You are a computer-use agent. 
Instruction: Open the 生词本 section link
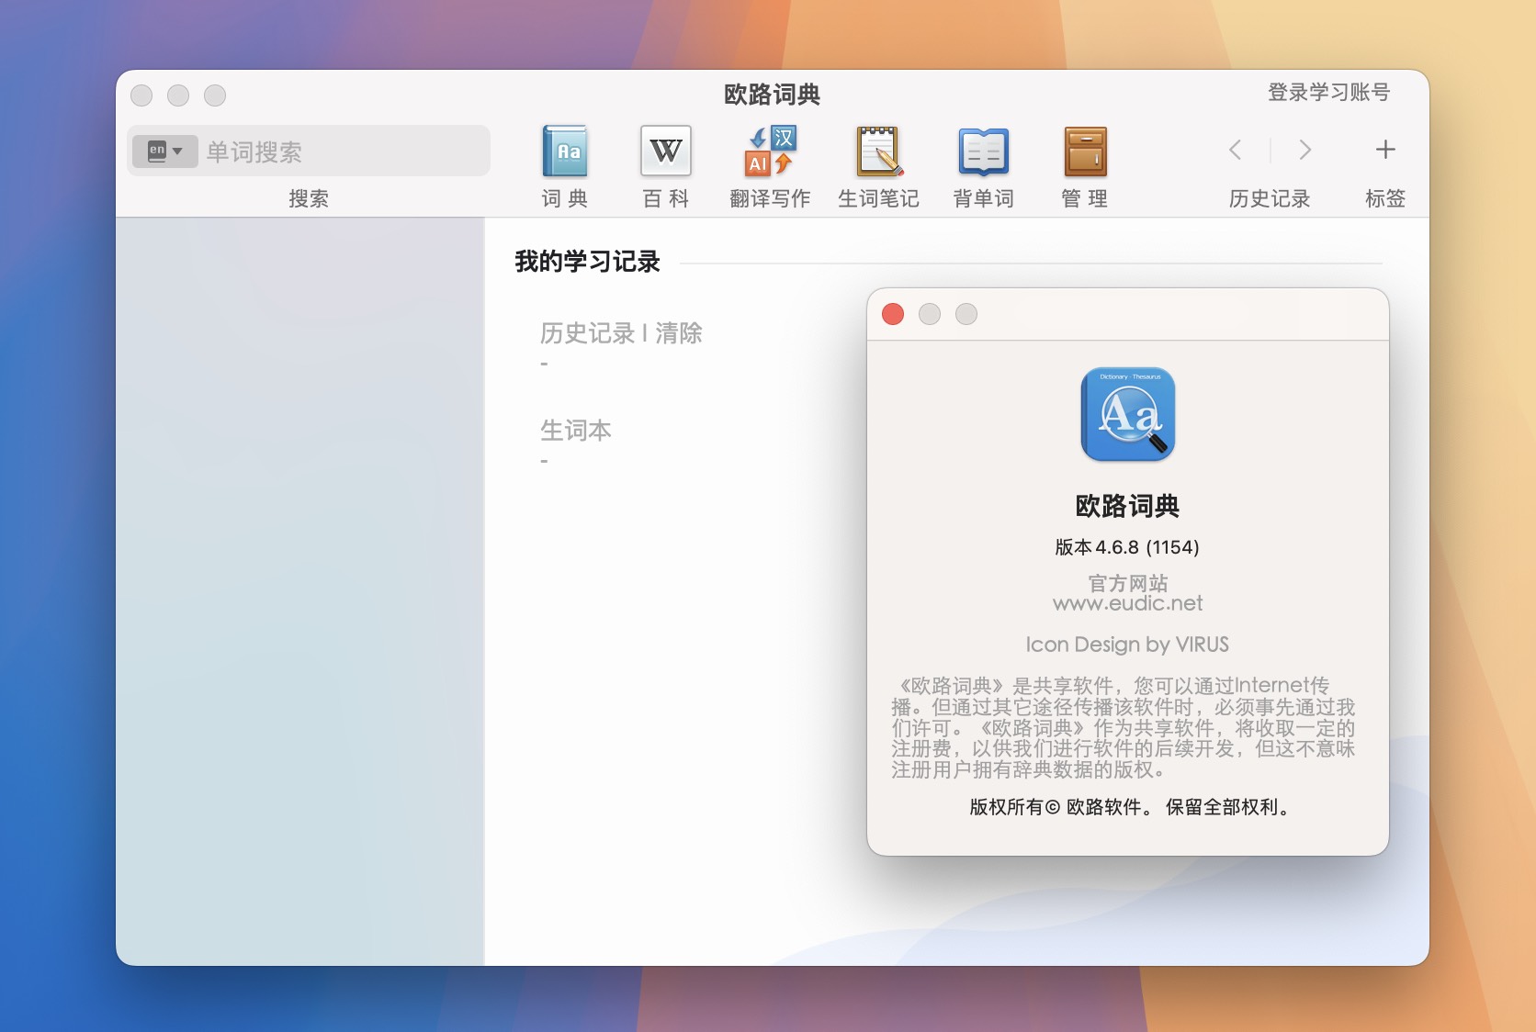click(x=576, y=430)
